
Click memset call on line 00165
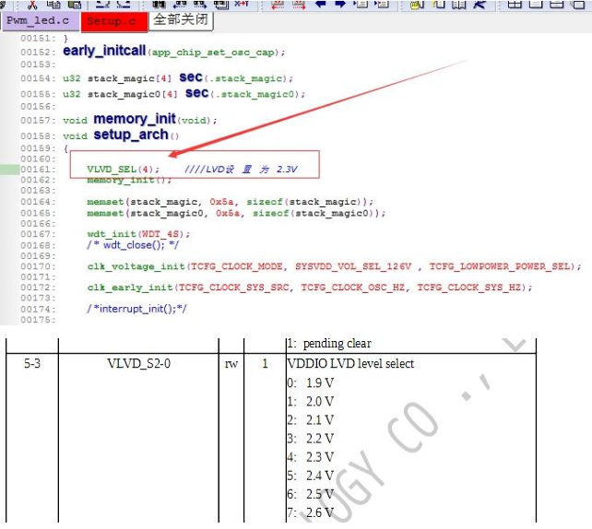pyautogui.click(x=236, y=213)
